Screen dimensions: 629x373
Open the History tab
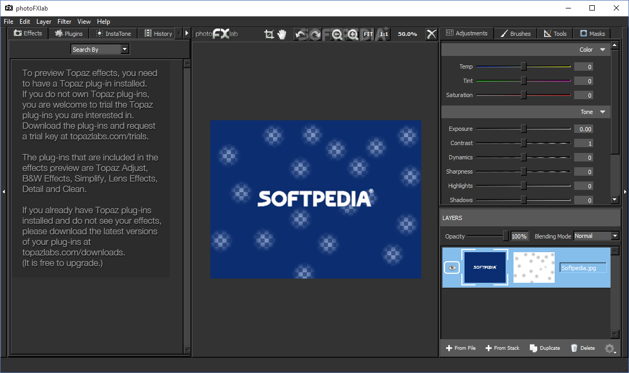[158, 34]
